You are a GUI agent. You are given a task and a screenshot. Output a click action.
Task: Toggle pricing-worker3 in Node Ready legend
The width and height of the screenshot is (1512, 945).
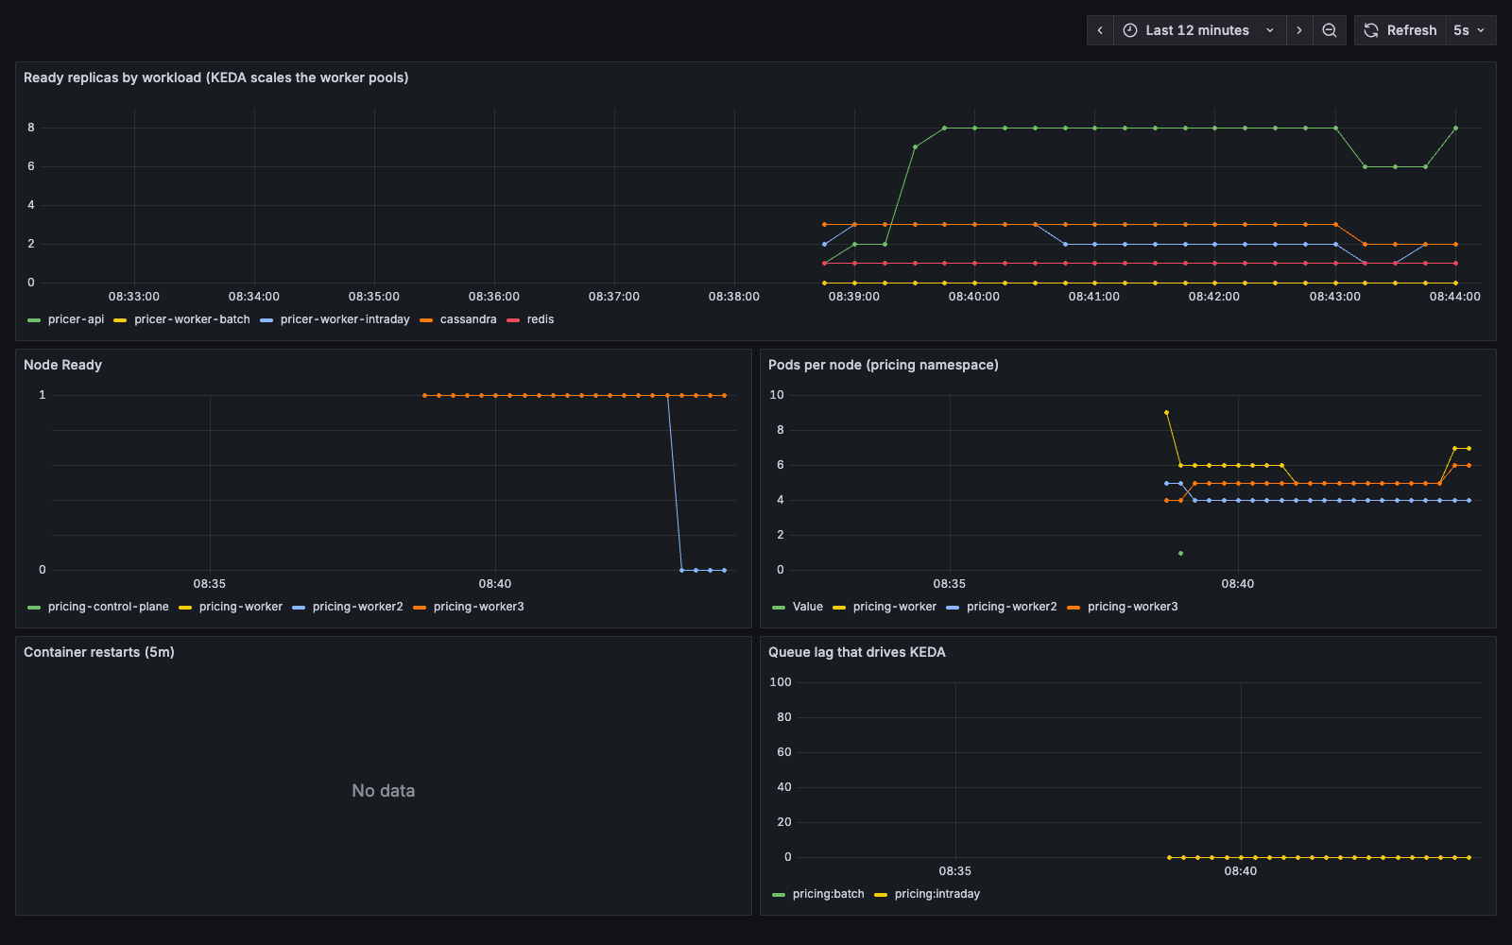point(479,607)
